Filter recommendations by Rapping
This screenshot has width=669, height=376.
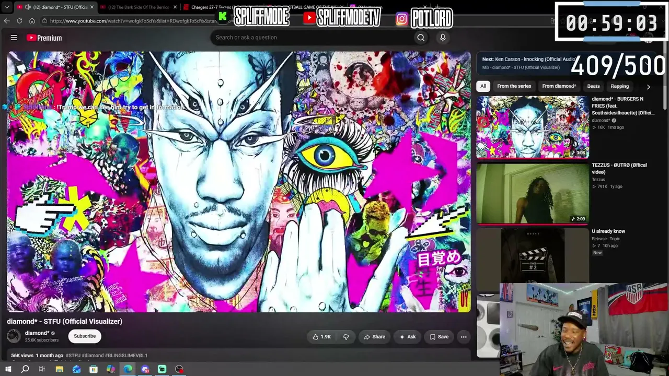(620, 86)
